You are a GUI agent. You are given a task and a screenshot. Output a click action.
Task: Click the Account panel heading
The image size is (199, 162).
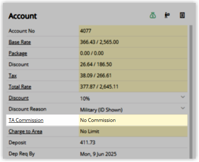[23, 16]
